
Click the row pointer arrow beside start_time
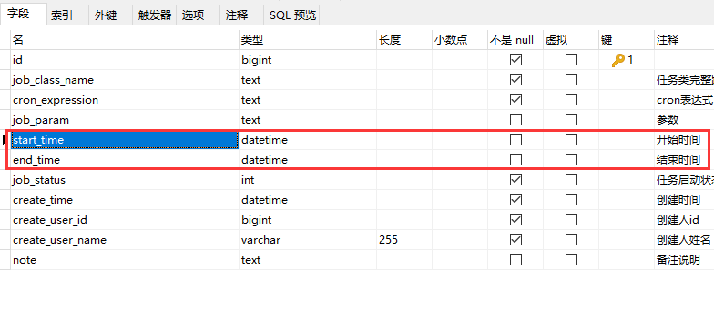pos(5,140)
